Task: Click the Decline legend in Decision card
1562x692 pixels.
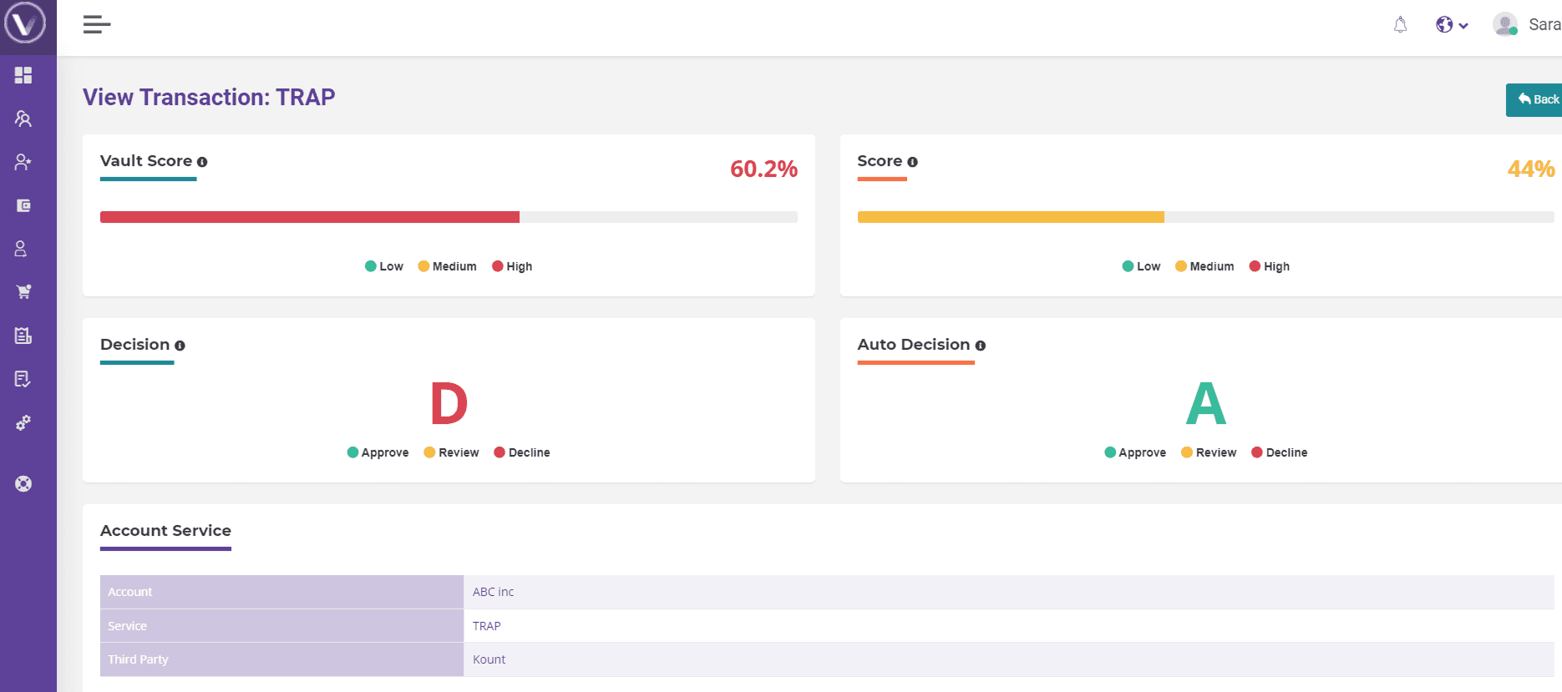Action: coord(522,452)
